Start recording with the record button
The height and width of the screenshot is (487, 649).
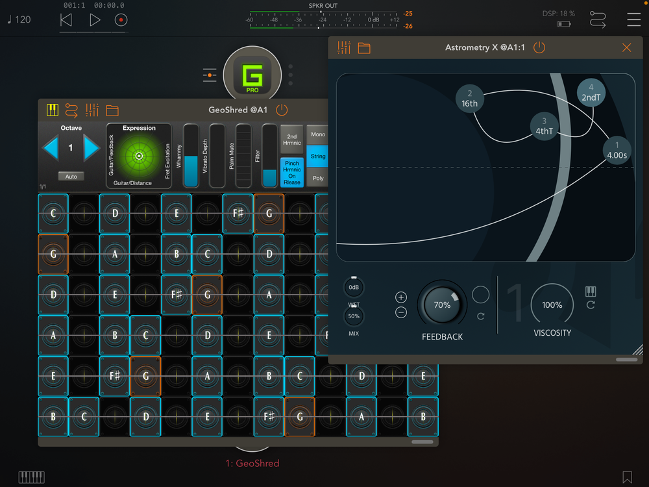coord(121,20)
